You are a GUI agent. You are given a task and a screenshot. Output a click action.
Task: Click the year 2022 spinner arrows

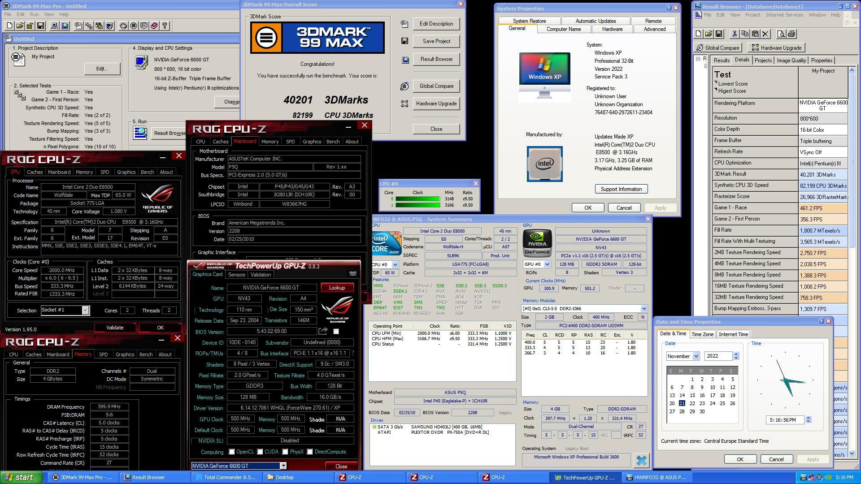736,356
